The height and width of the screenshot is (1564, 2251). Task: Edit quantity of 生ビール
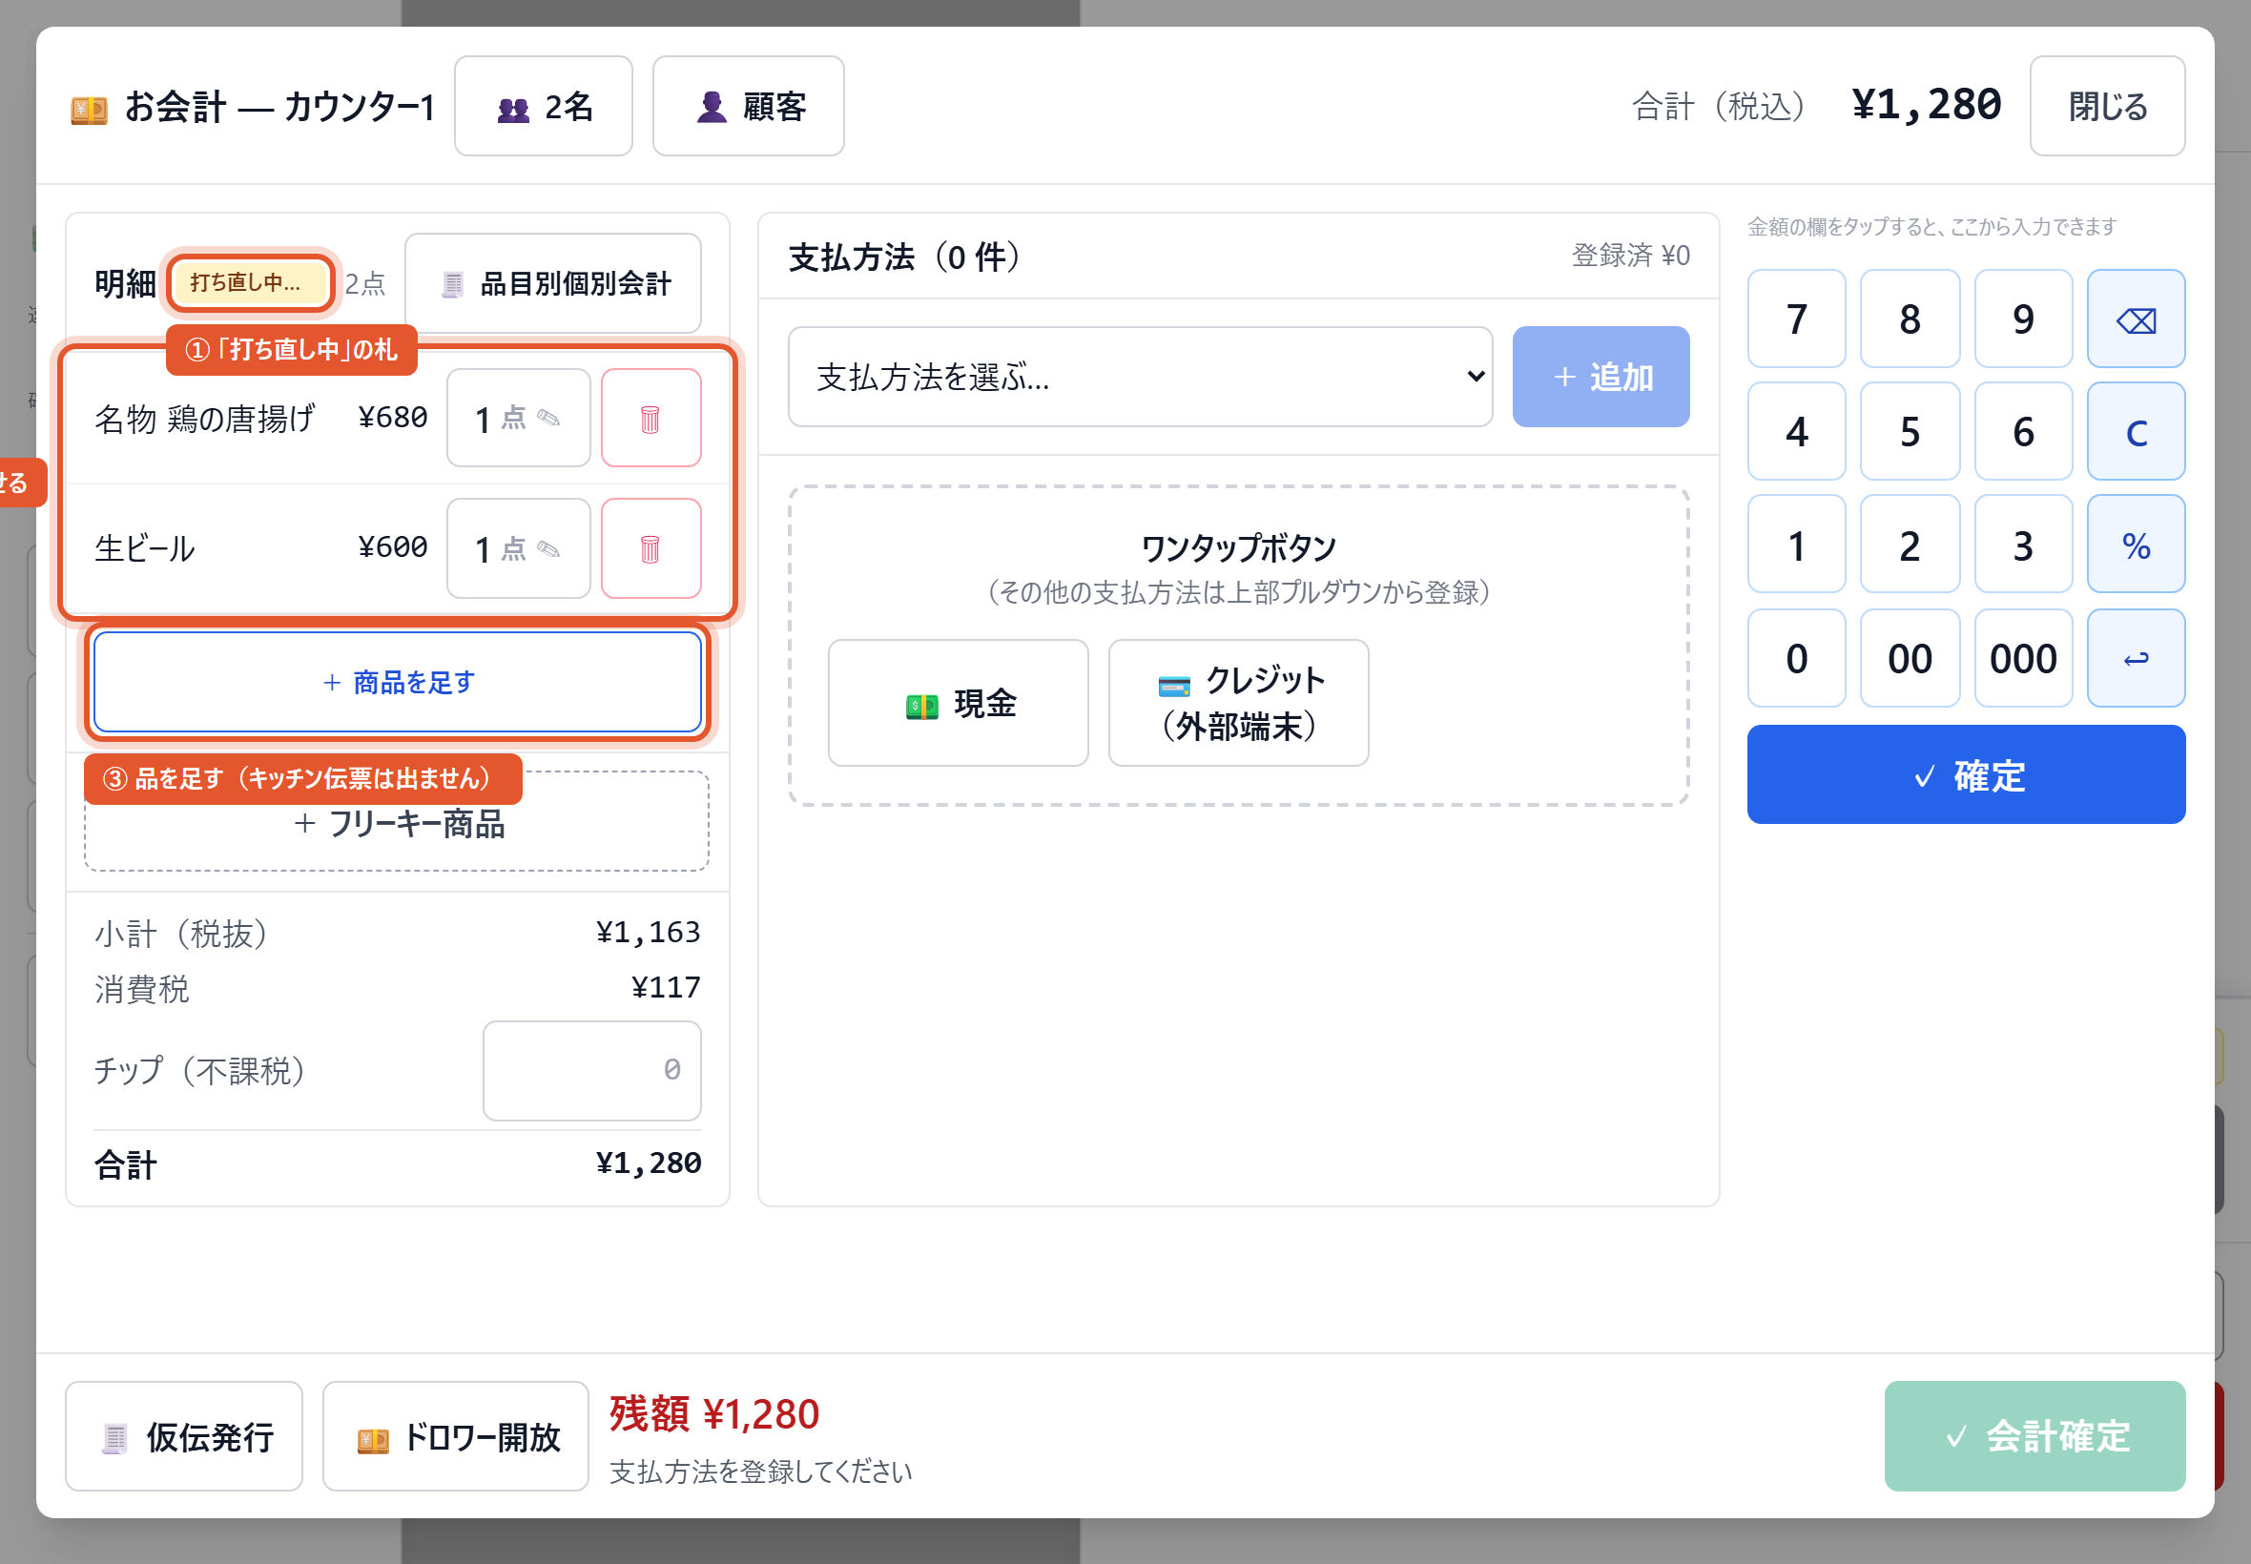click(x=519, y=548)
